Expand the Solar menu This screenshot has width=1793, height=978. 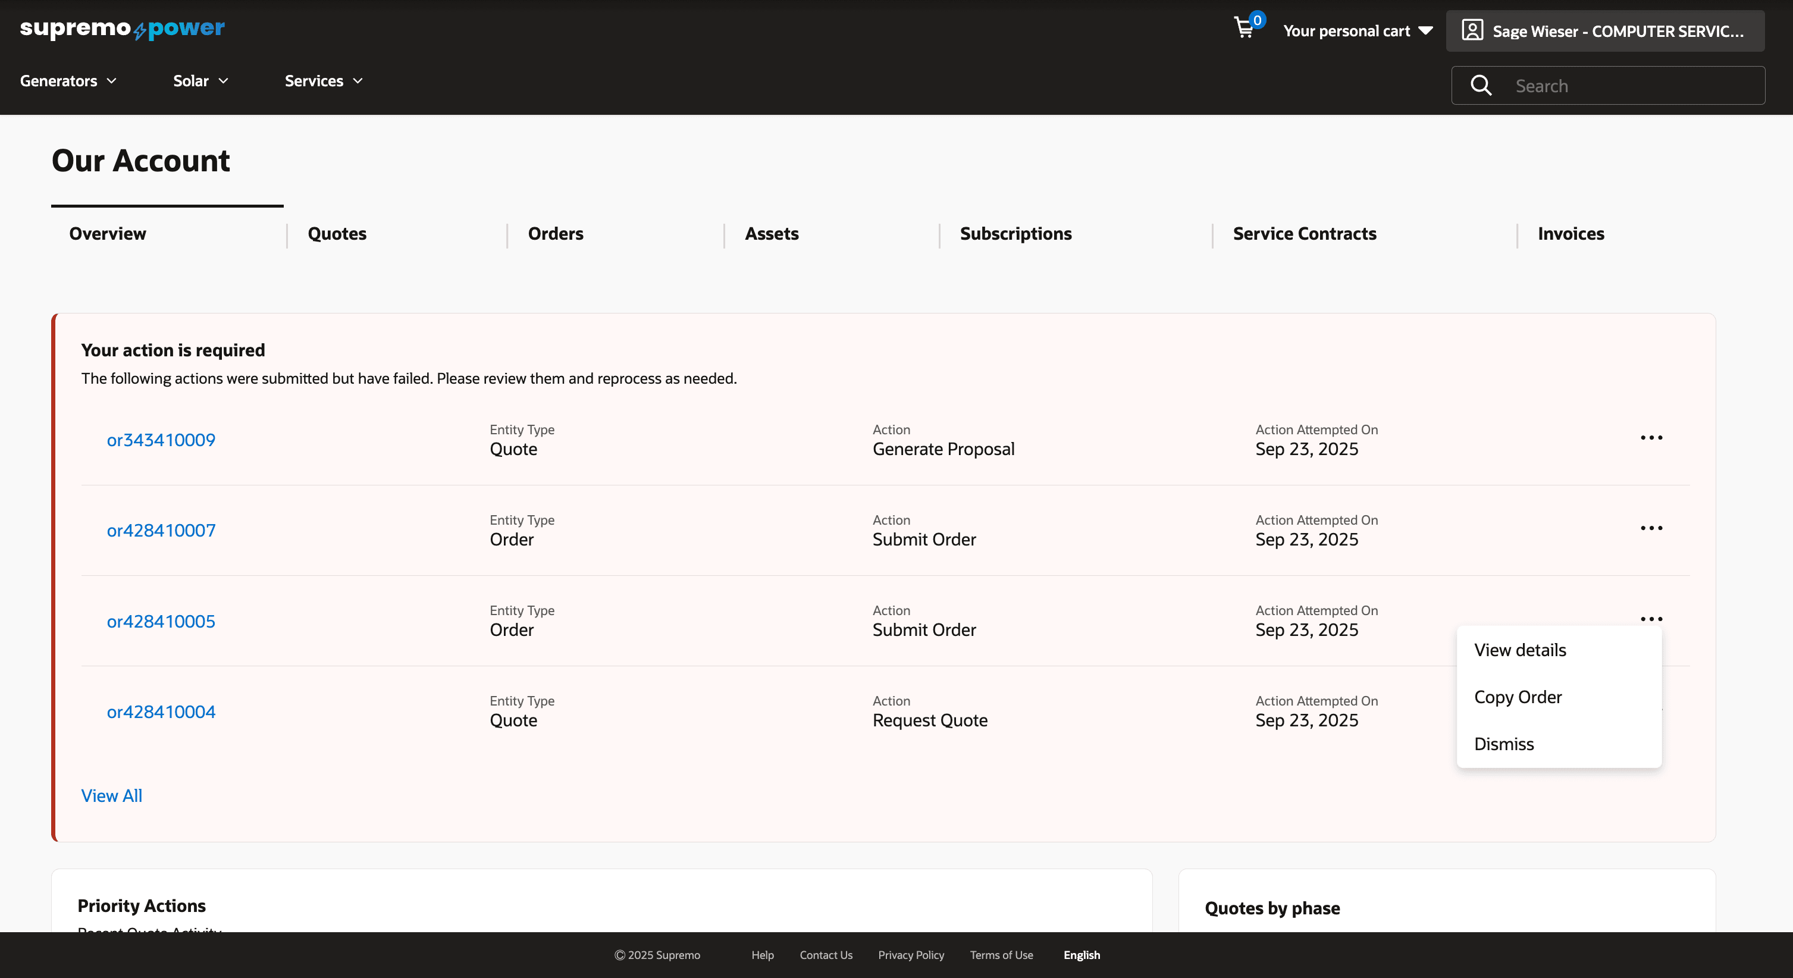[200, 81]
